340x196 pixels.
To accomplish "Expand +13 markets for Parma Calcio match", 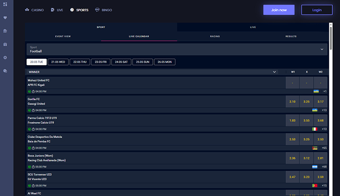I will pyautogui.click(x=324, y=129).
